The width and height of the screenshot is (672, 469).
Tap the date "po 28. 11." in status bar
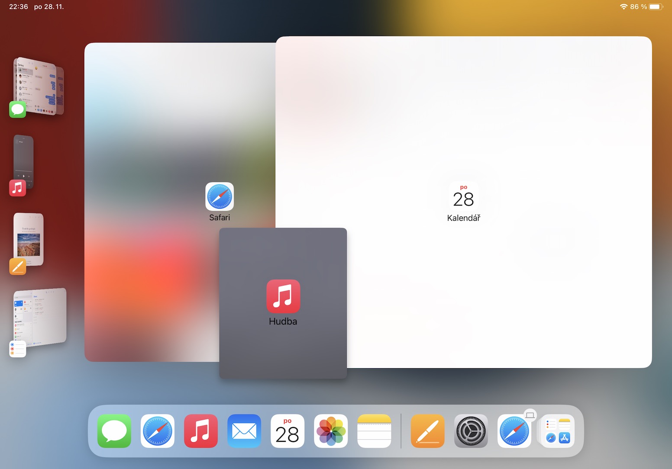[49, 6]
